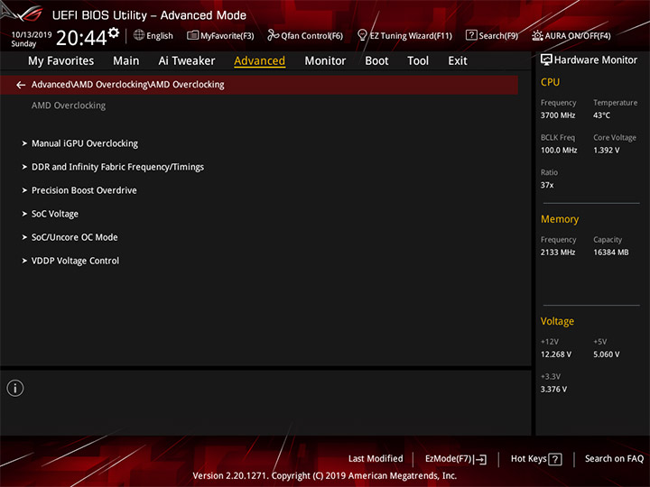Click the breadcrumb path text
This screenshot has height=487, width=650.
tap(127, 85)
